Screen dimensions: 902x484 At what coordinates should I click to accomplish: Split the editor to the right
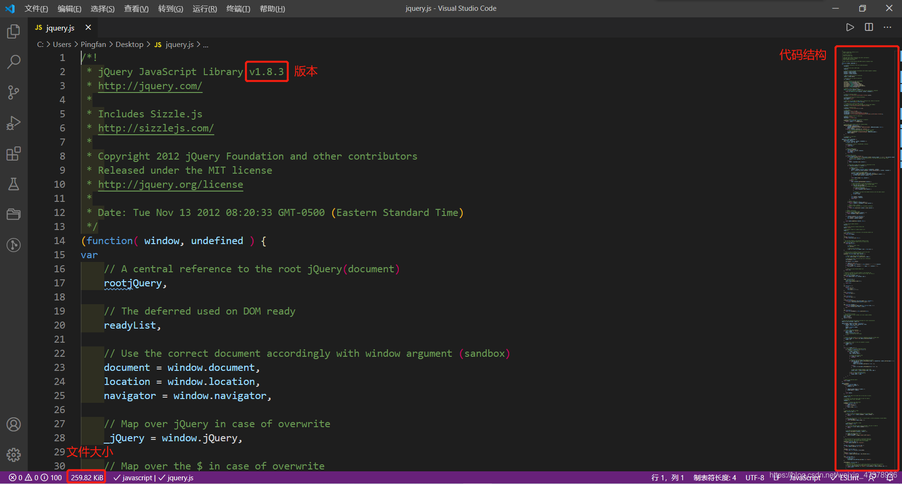(869, 27)
